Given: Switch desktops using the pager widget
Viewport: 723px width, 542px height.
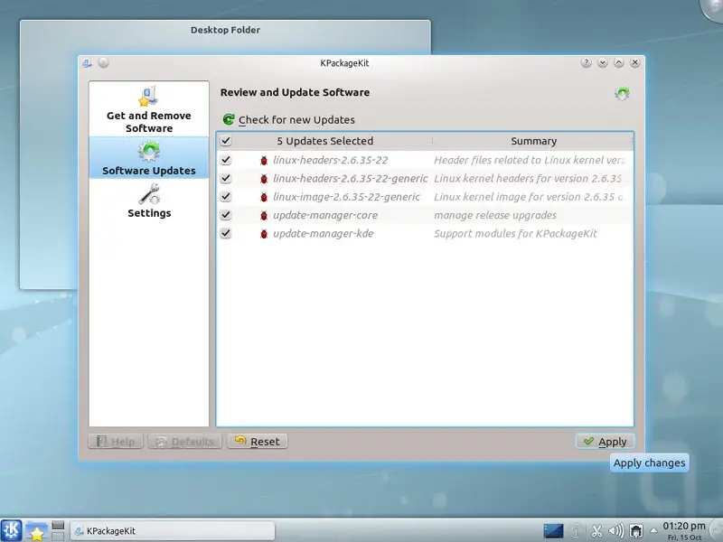Looking at the screenshot, I should point(58,530).
